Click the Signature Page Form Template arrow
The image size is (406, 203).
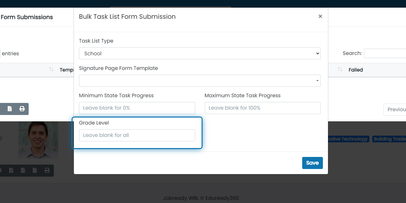click(x=317, y=81)
